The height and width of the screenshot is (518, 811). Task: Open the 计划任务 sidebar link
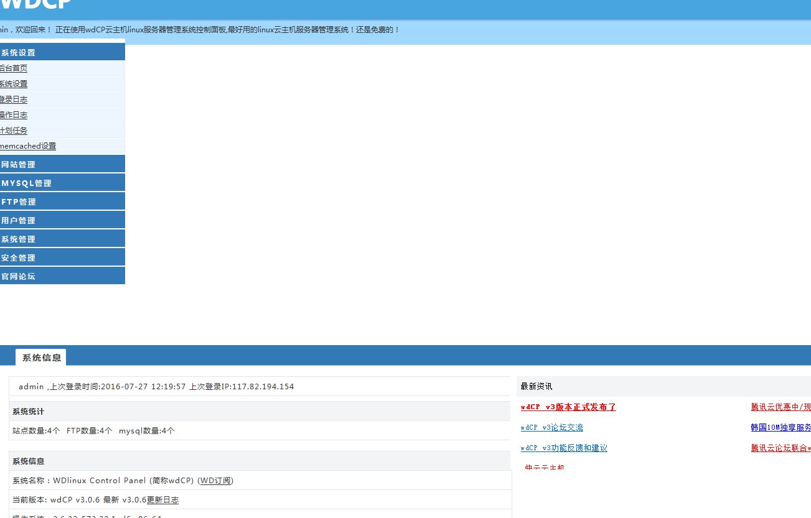click(x=14, y=131)
